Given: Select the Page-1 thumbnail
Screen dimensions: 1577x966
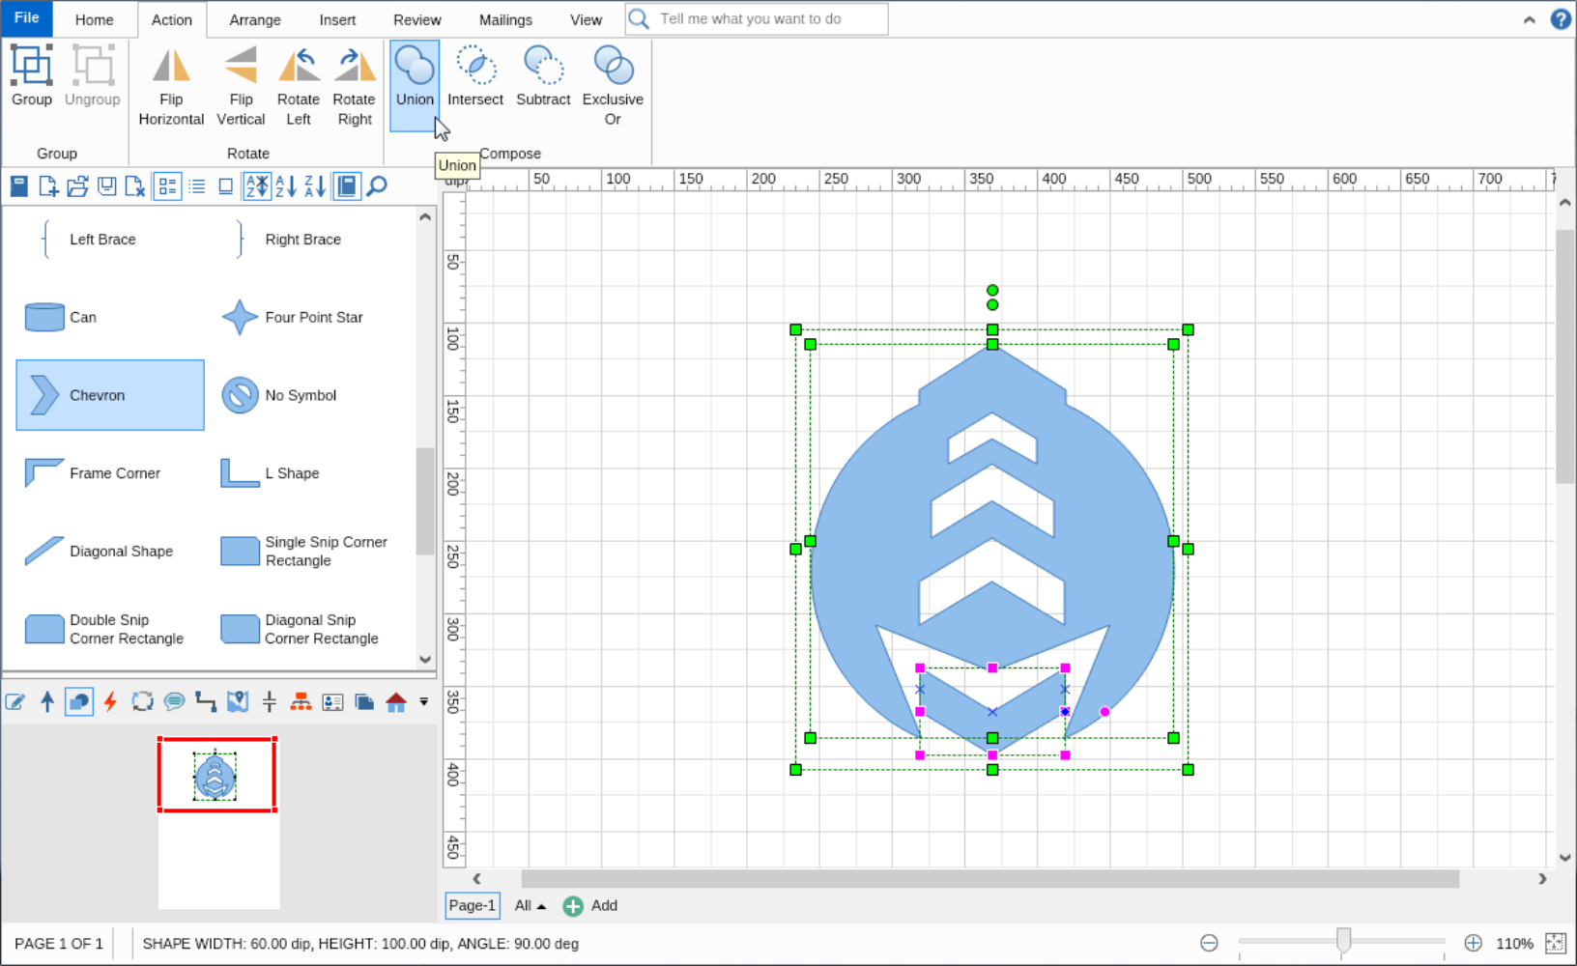Looking at the screenshot, I should pos(472,906).
